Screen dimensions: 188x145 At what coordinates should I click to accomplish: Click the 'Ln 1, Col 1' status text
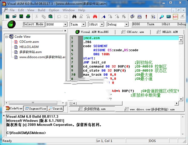pyautogui.click(x=104, y=141)
